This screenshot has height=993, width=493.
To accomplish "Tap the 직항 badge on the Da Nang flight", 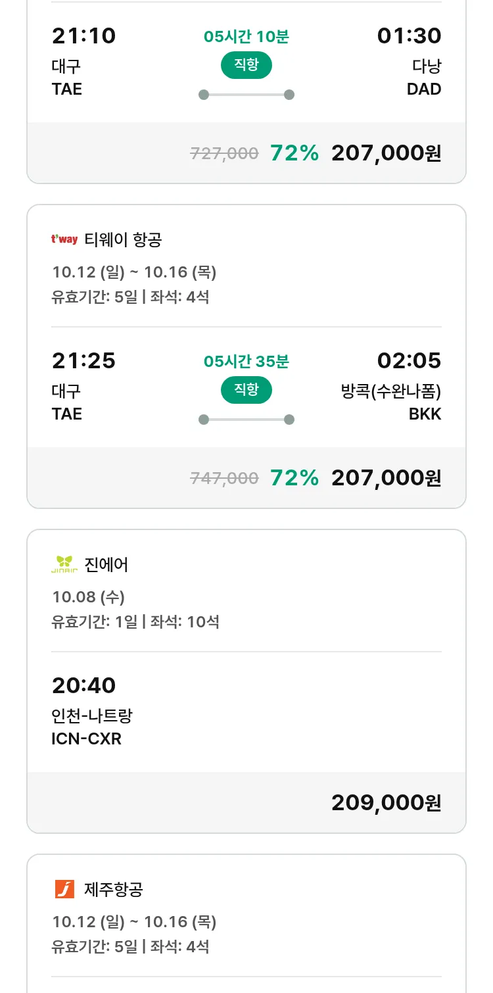I will [x=246, y=65].
